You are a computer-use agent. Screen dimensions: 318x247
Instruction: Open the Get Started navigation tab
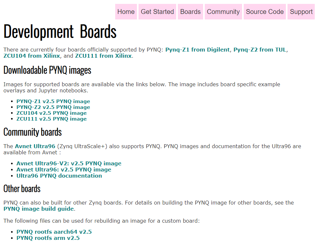point(157,12)
